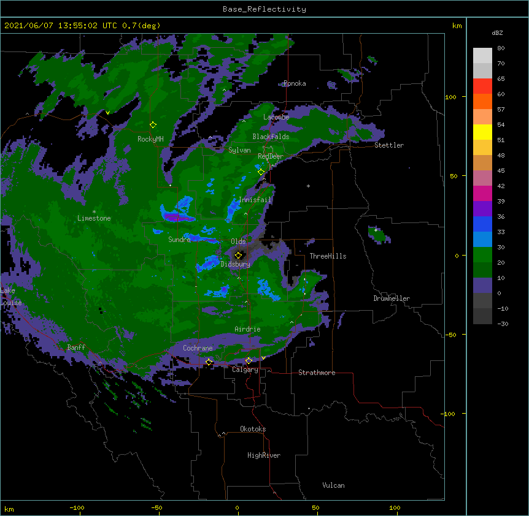The height and width of the screenshot is (516, 529).
Task: Click the yellow diamond marker above Calgary
Action: tap(249, 361)
